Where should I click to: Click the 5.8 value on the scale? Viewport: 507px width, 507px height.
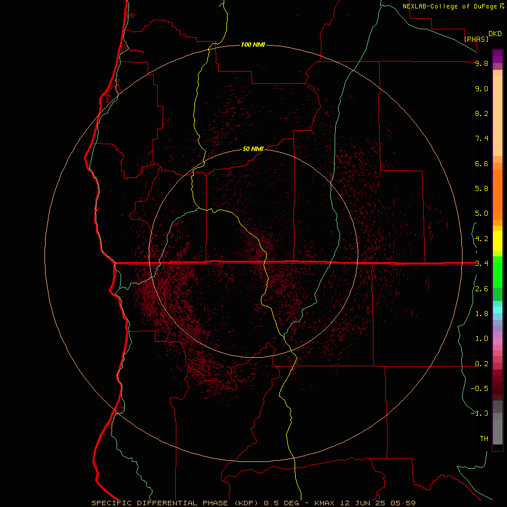click(x=482, y=189)
